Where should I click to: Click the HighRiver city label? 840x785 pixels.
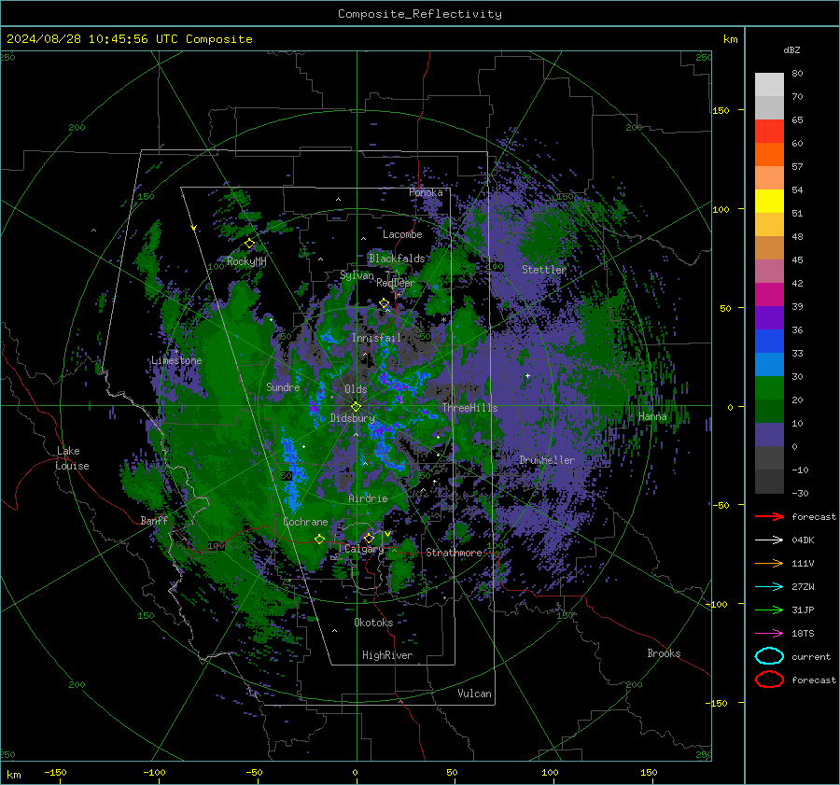coord(387,655)
